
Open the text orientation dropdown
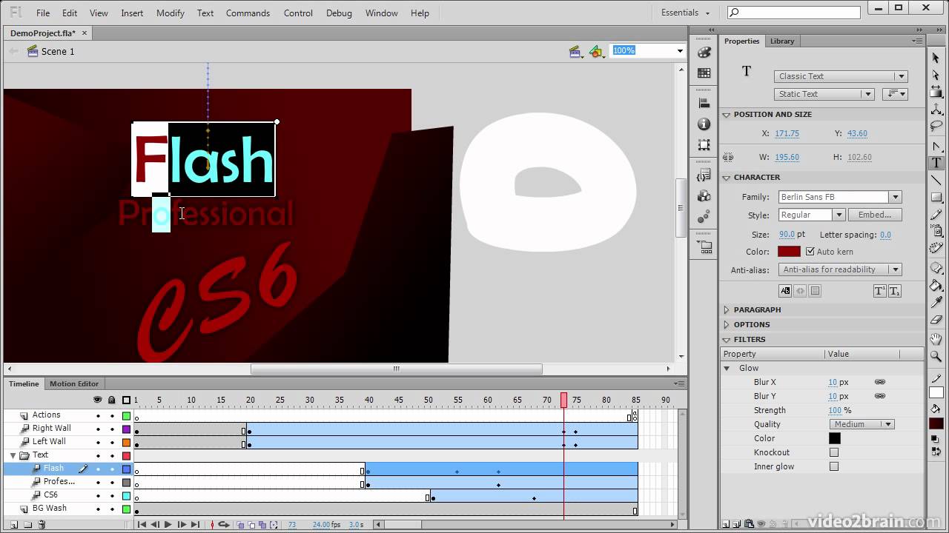click(x=893, y=94)
